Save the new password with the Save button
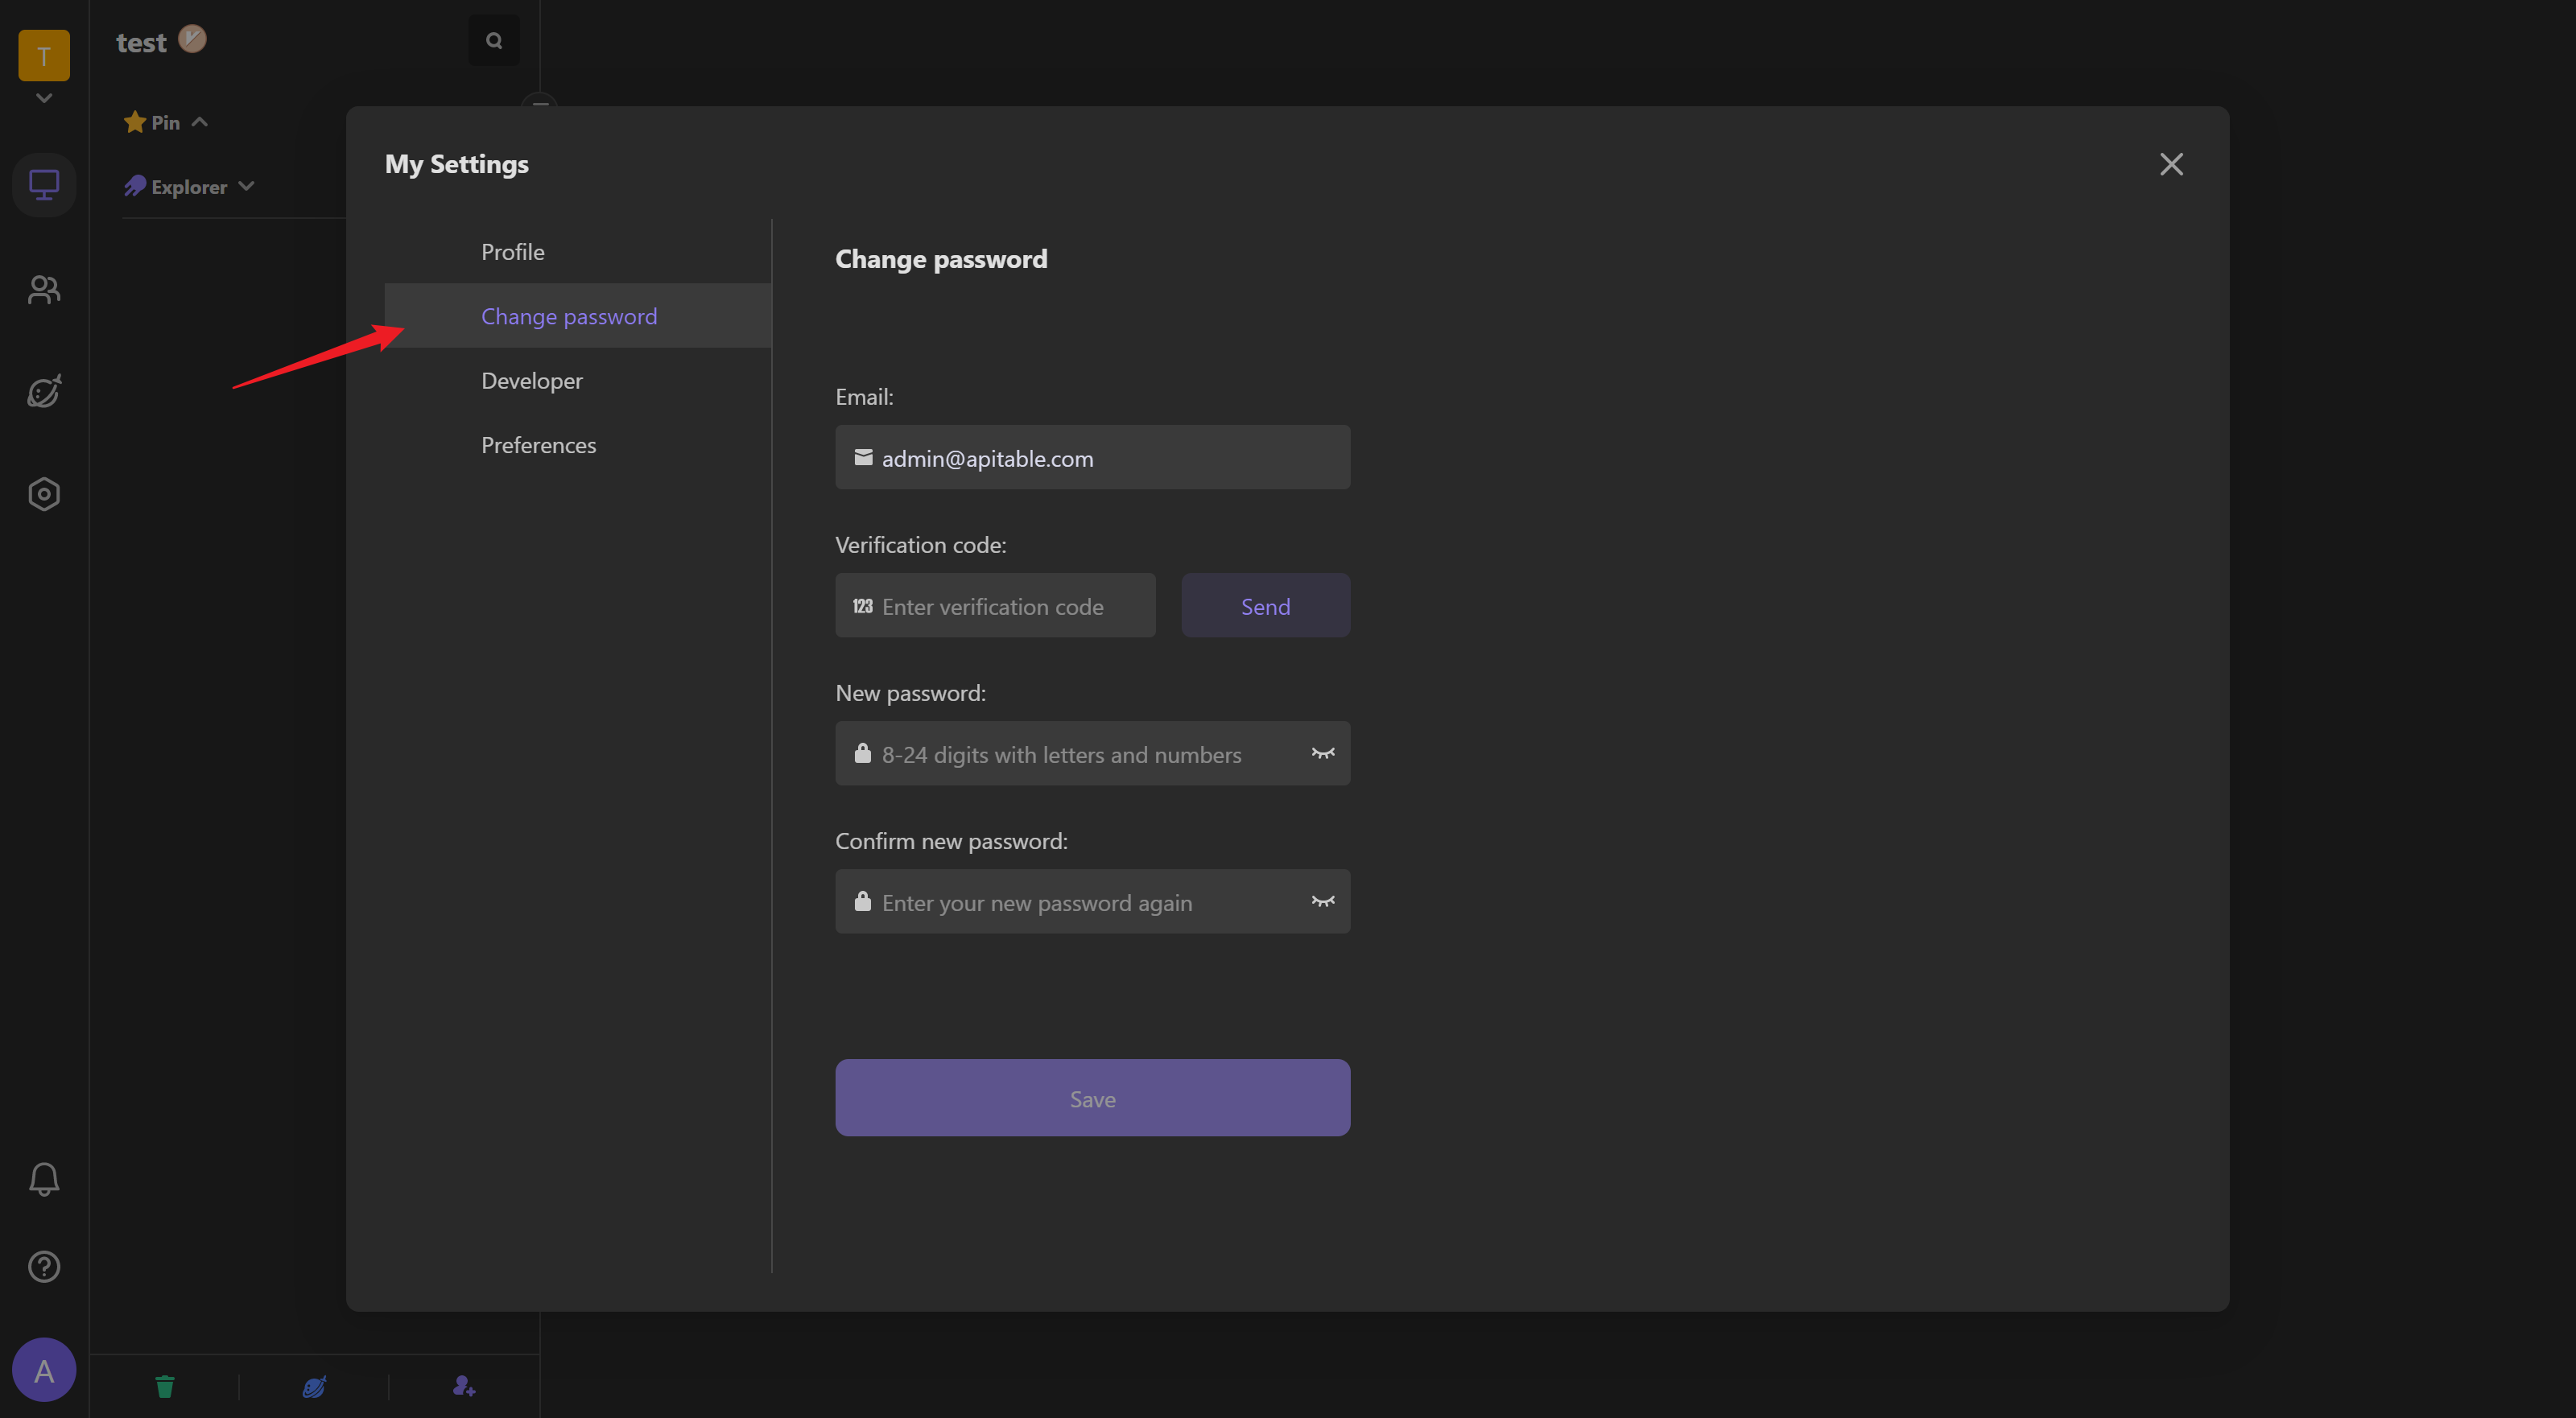This screenshot has height=1418, width=2576. tap(1092, 1097)
